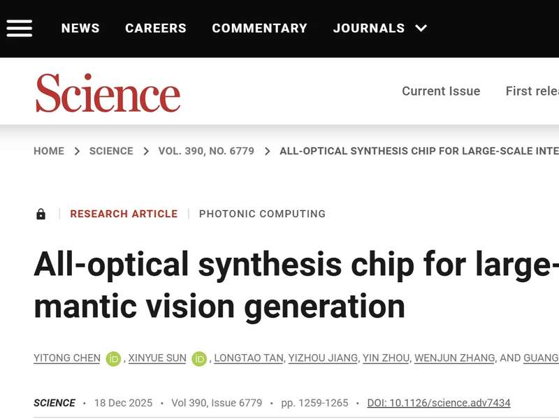
Task: Click the Science breadcrumb link
Action: (x=111, y=151)
